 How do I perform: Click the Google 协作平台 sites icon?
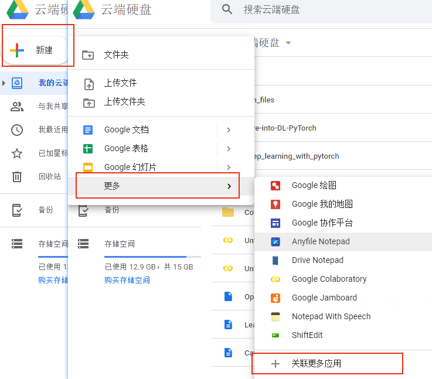[x=275, y=223]
